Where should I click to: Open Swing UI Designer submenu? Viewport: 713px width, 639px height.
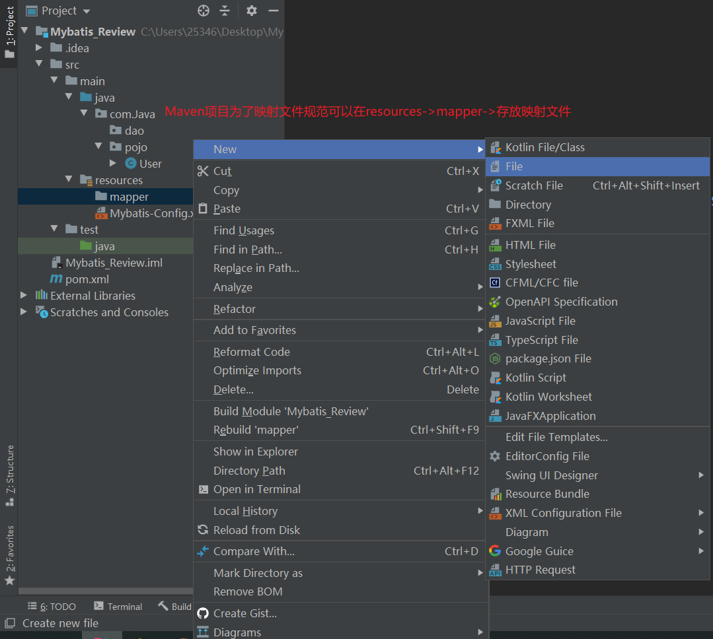597,475
